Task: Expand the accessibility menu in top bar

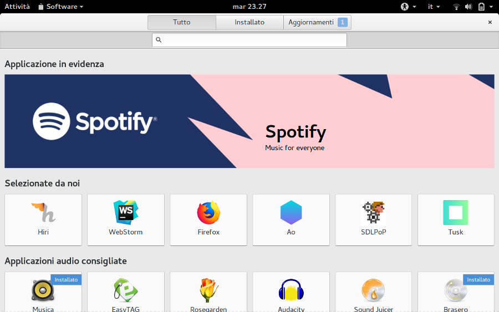Action: 408,7
